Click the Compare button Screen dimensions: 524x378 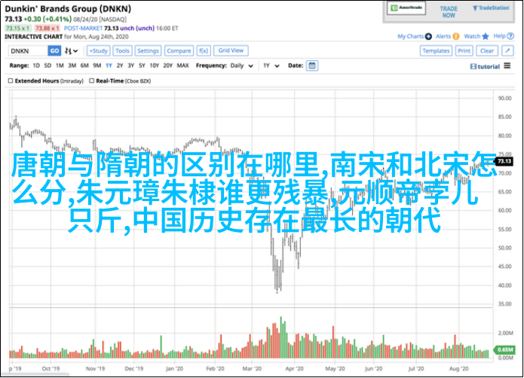coord(179,51)
